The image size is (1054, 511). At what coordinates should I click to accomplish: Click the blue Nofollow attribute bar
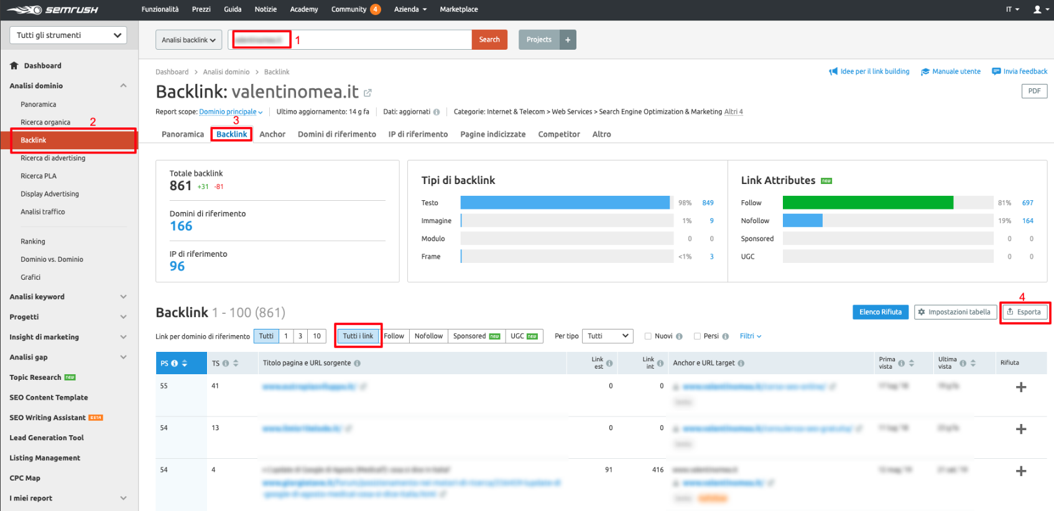click(x=802, y=221)
